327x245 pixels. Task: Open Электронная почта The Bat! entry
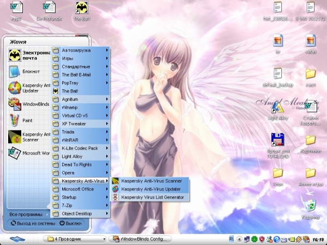[29, 55]
